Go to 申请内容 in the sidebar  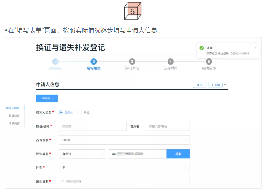[x=14, y=123]
